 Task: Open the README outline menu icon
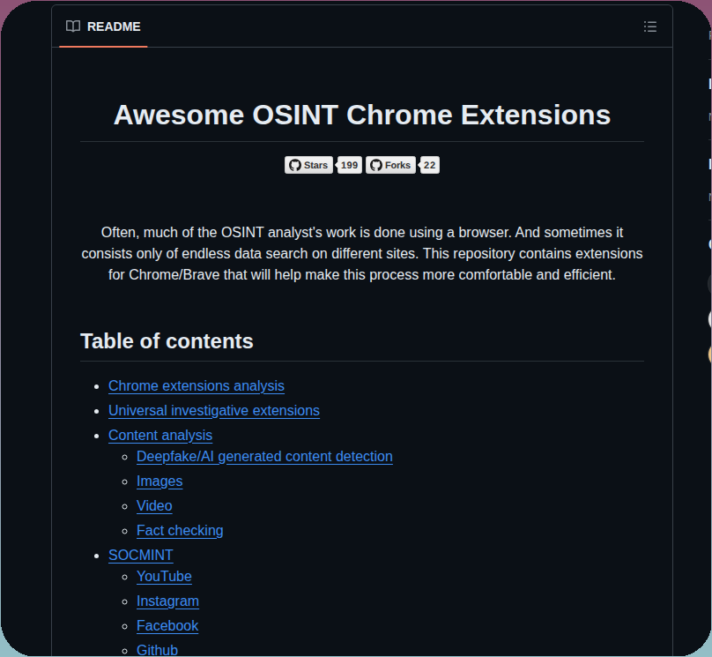coord(649,26)
